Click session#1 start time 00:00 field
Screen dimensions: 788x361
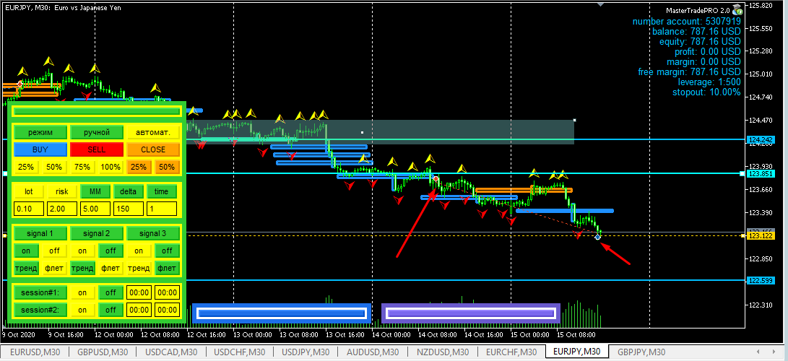[139, 292]
